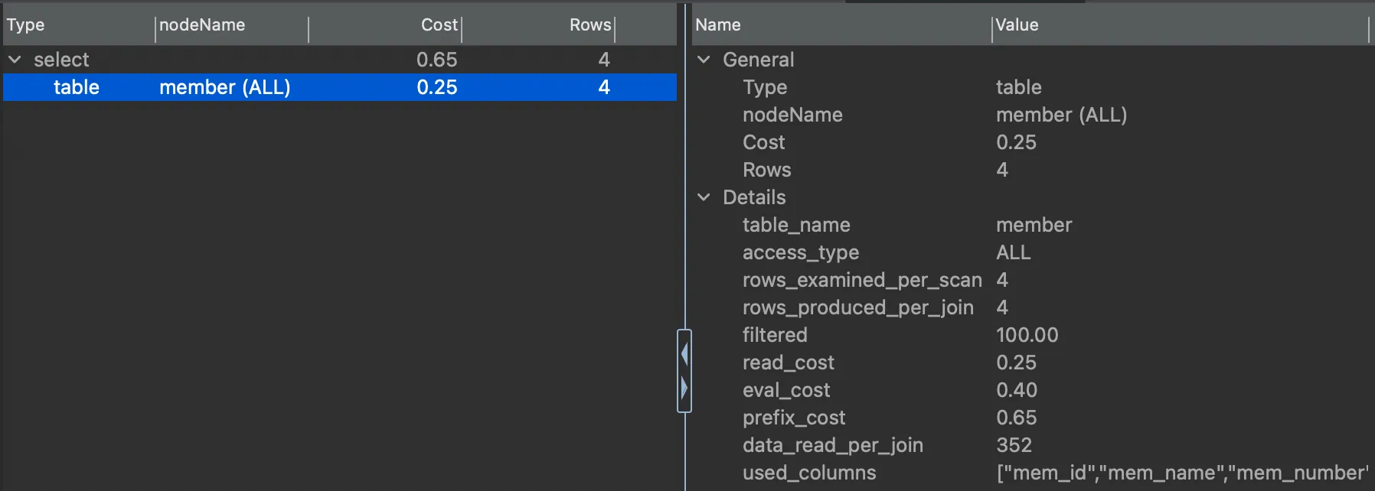Click the left arrow on the splitter handle

coord(684,354)
